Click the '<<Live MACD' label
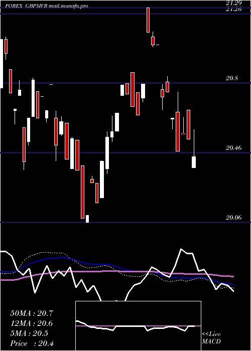Viewport: 251px width, 351px height. [x=211, y=338]
